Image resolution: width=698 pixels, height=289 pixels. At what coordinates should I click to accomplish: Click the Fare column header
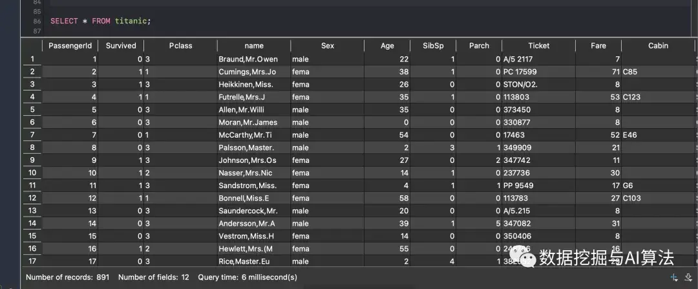tap(598, 46)
